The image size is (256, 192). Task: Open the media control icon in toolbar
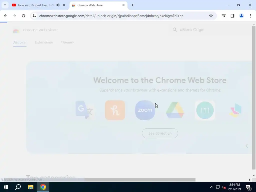click(223, 16)
